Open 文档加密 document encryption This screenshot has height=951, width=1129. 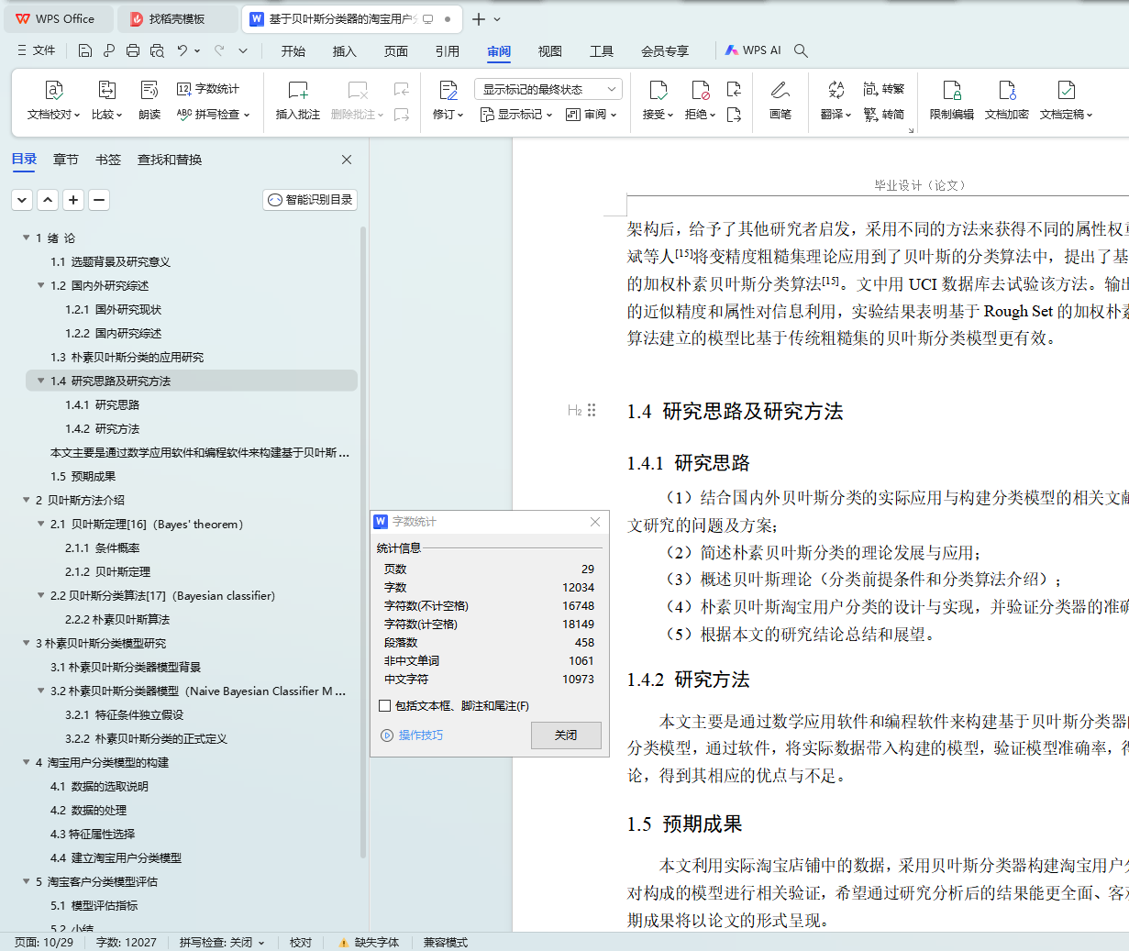coord(1007,101)
